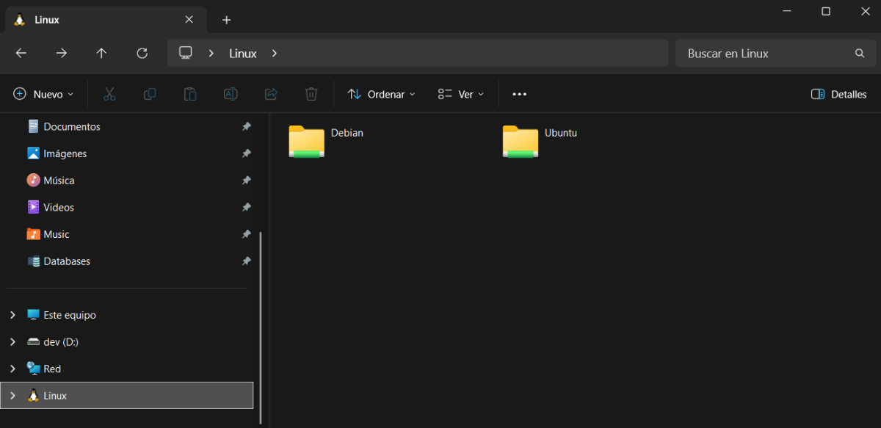Select the Ubuntu folder

tap(540, 141)
